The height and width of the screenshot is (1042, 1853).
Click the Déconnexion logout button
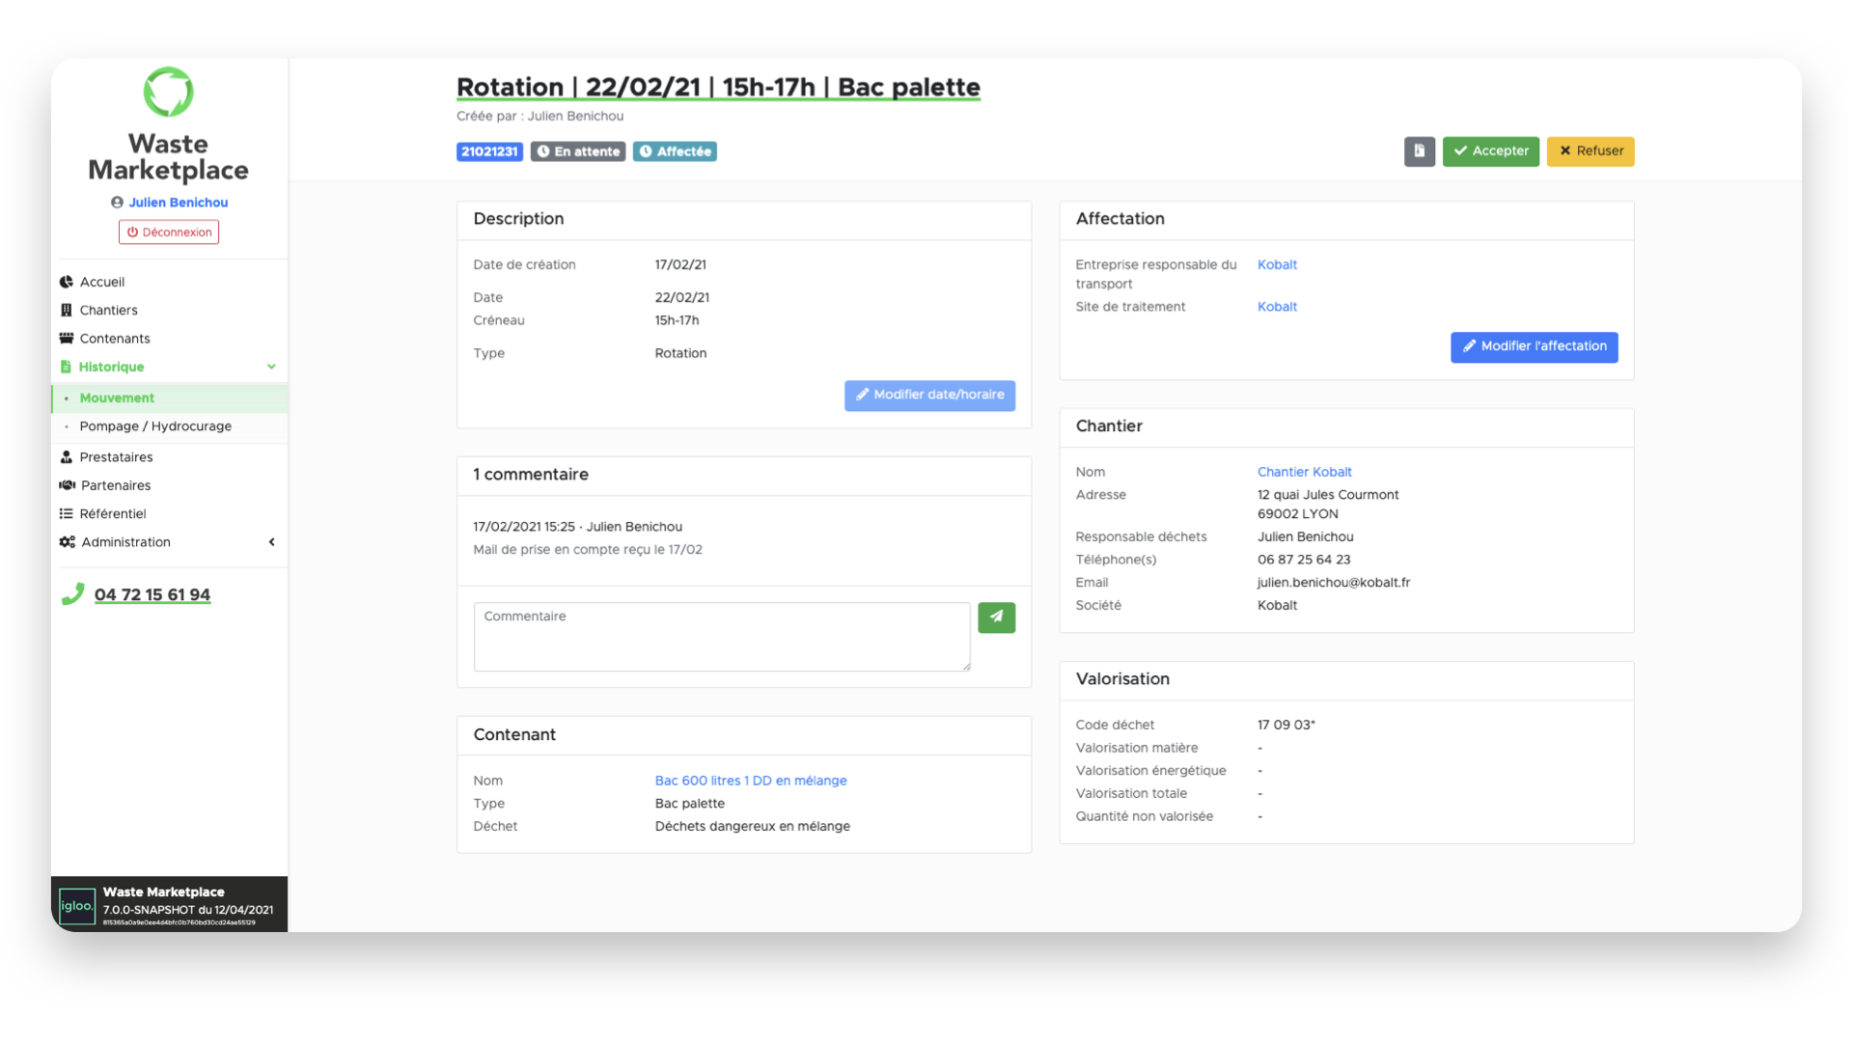[x=169, y=233]
